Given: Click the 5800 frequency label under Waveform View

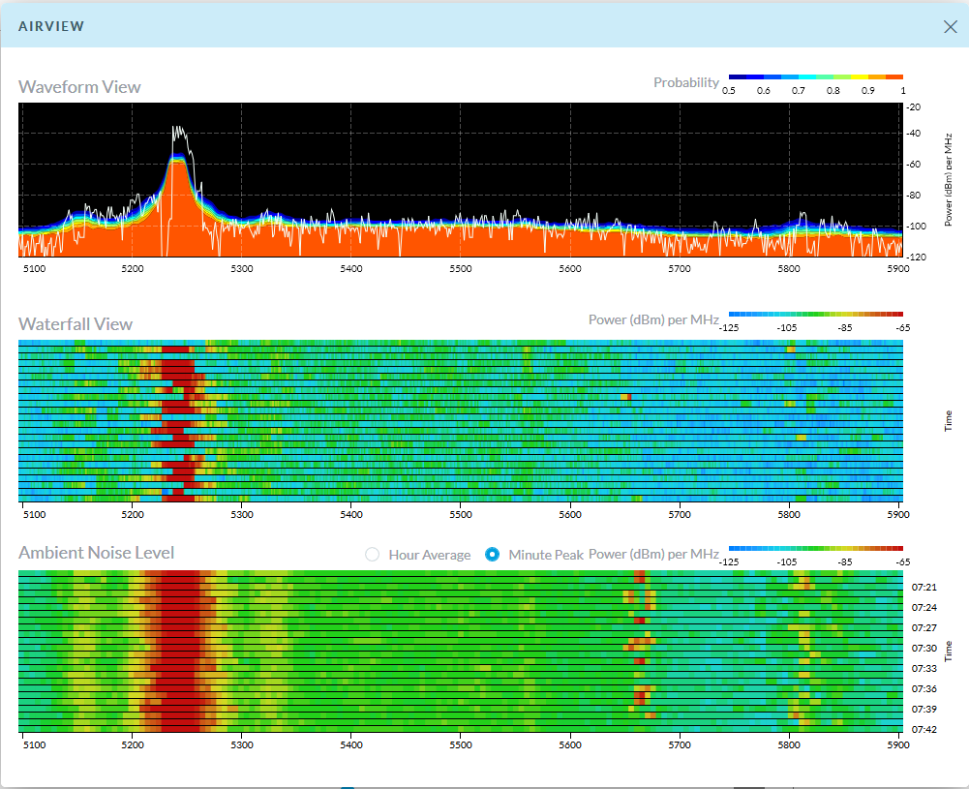Looking at the screenshot, I should click(x=789, y=269).
